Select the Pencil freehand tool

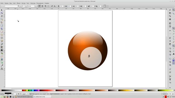[2, 41]
